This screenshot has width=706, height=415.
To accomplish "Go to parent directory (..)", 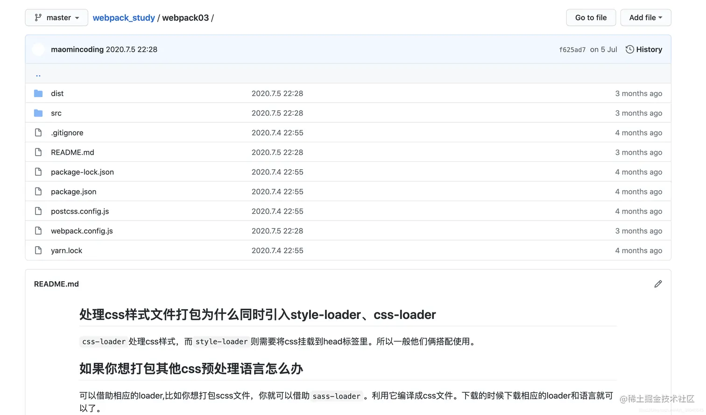I will [x=38, y=74].
